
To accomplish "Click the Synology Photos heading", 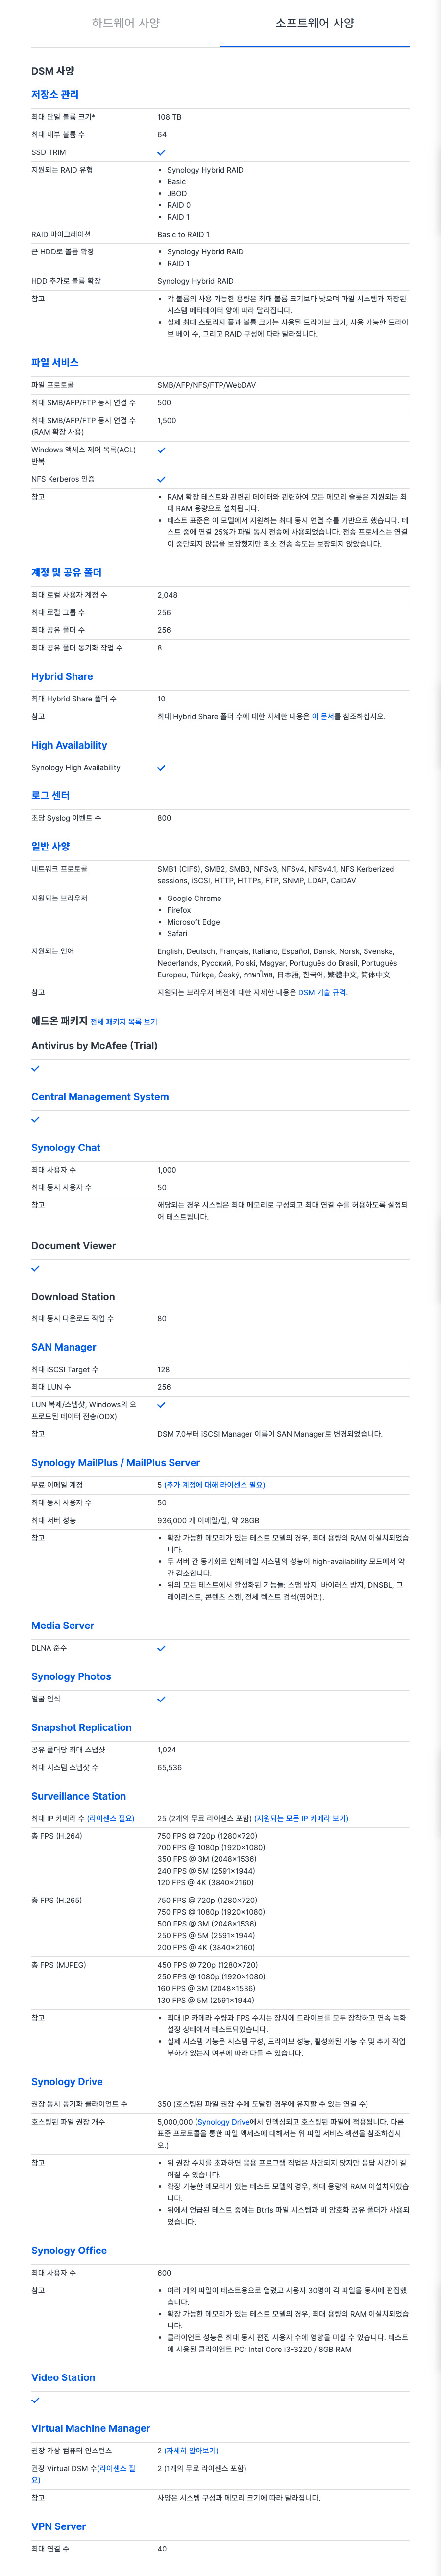I will click(x=71, y=1677).
